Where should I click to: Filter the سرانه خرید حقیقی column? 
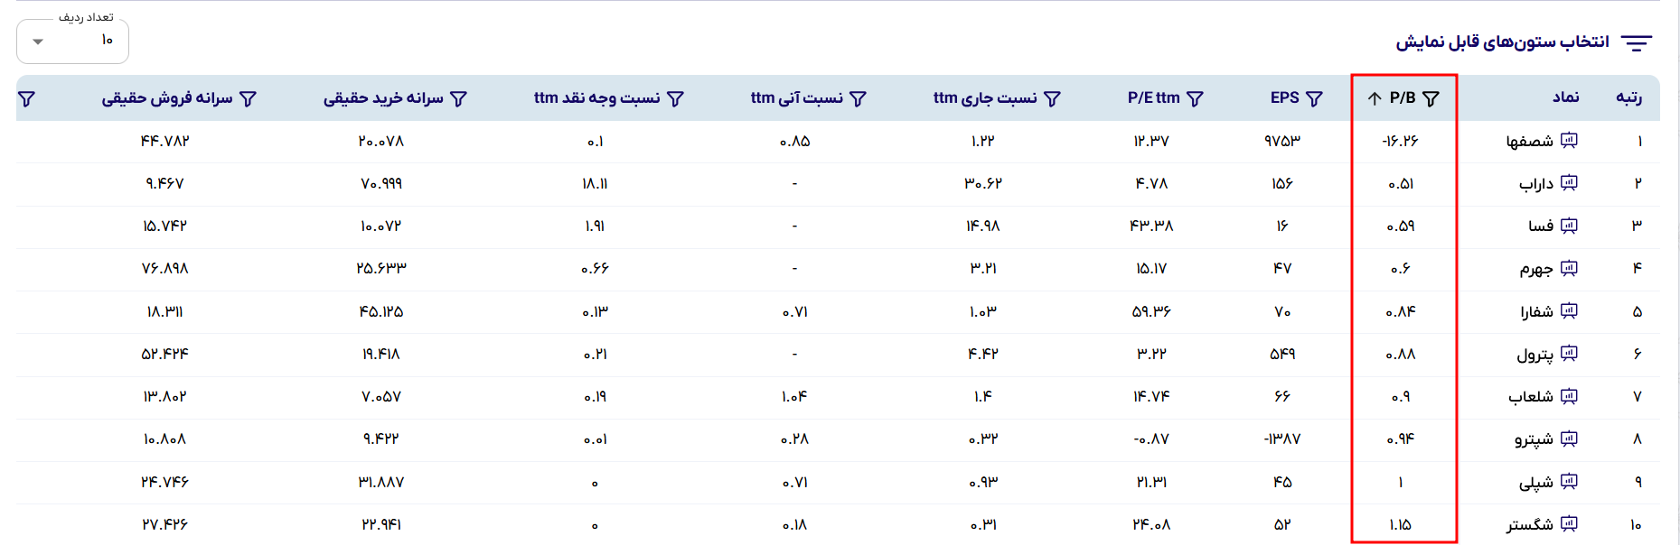coord(458,98)
